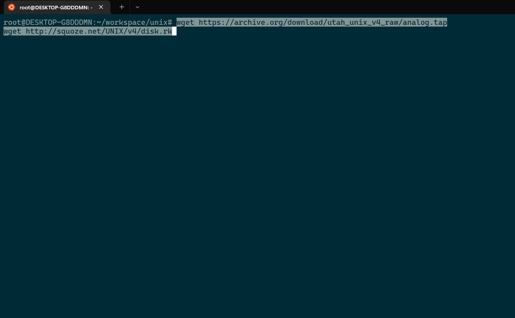The image size is (515, 318).
Task: Close the root@DESKTOP-G8DDDMN tab
Action: pyautogui.click(x=101, y=7)
